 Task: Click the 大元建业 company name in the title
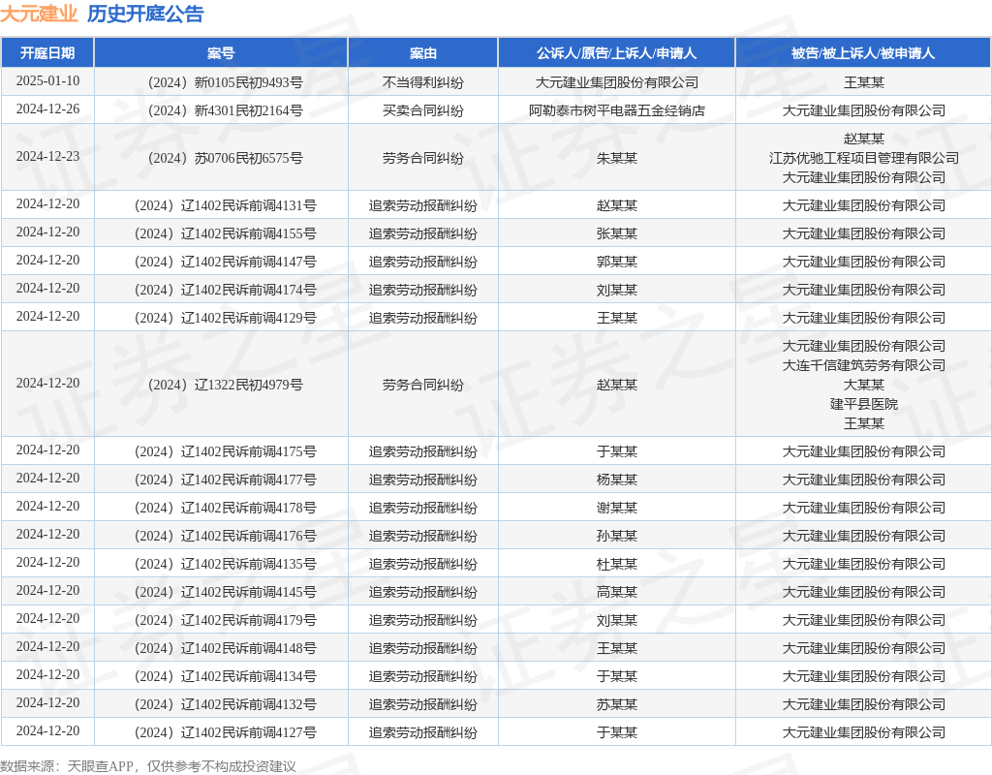pos(39,14)
